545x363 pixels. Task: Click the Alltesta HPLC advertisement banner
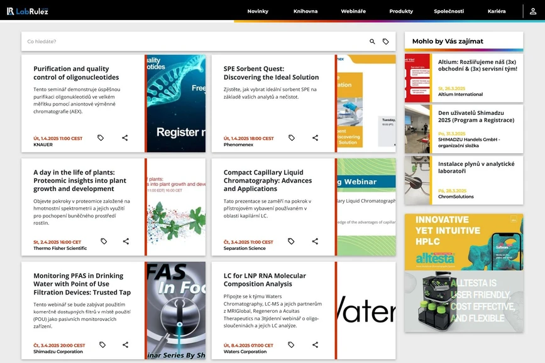pos(464,273)
